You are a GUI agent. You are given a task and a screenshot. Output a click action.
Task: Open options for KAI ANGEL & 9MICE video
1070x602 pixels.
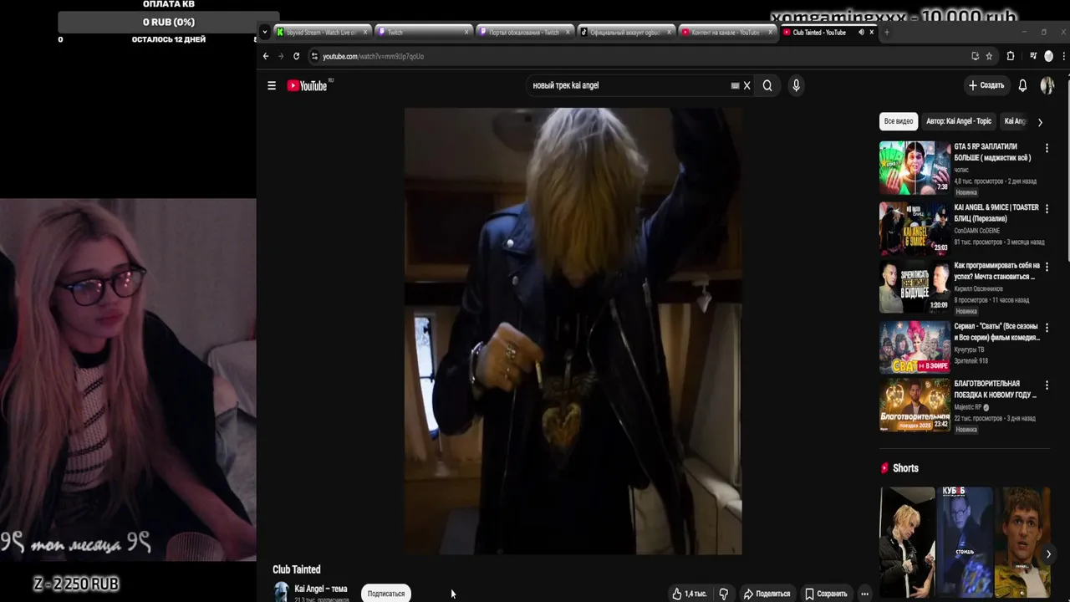[x=1047, y=208]
